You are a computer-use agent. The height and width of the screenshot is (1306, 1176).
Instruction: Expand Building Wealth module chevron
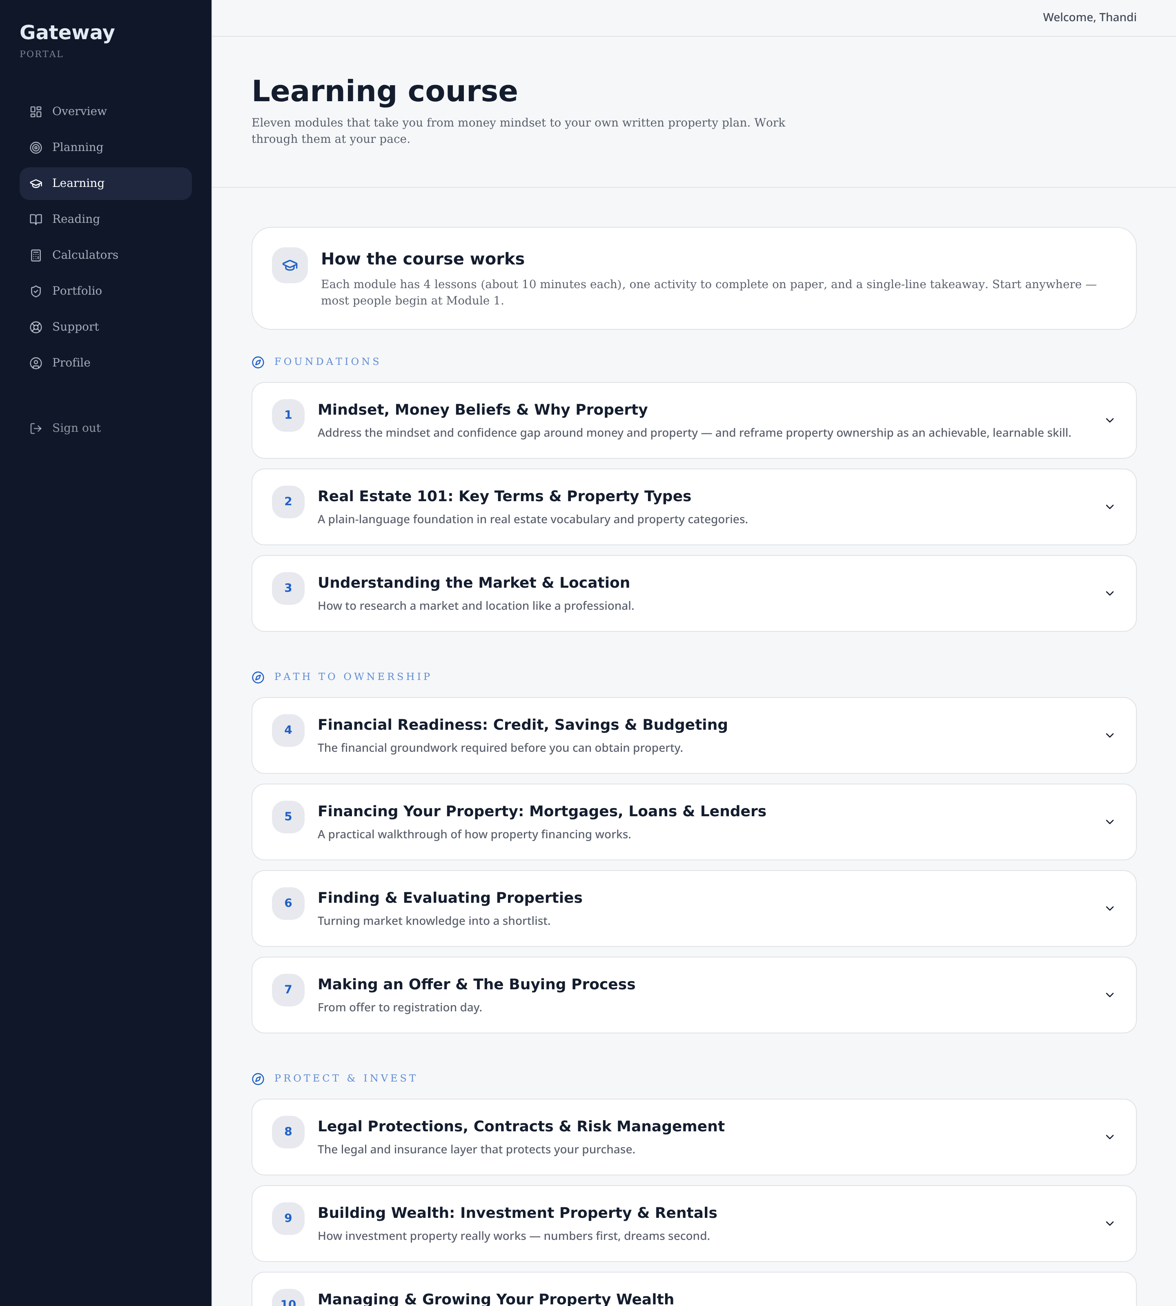coord(1109,1224)
